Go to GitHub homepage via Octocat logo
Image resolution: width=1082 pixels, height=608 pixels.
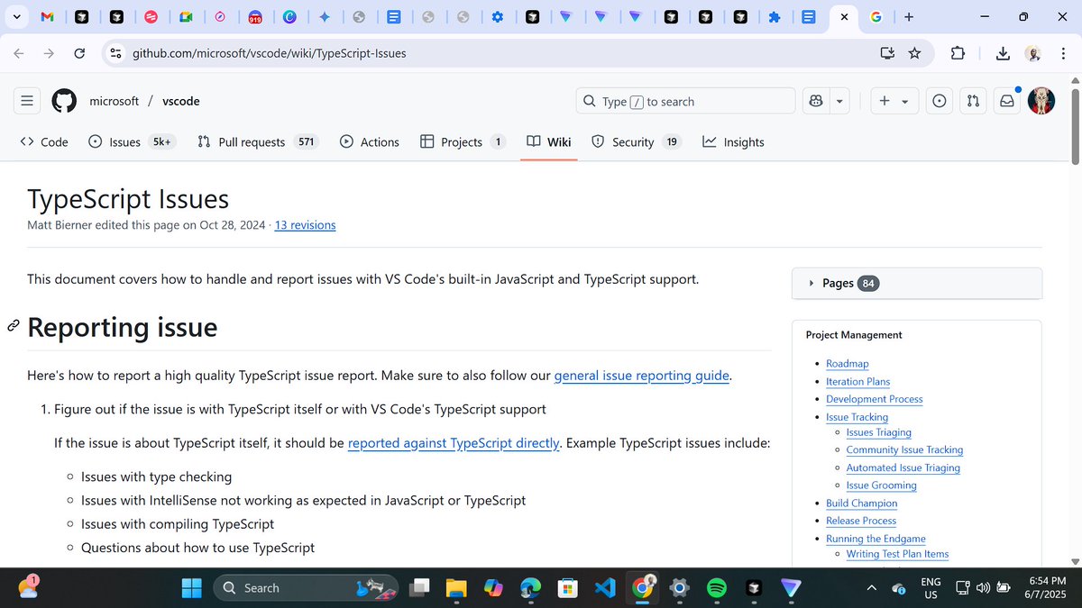point(64,101)
